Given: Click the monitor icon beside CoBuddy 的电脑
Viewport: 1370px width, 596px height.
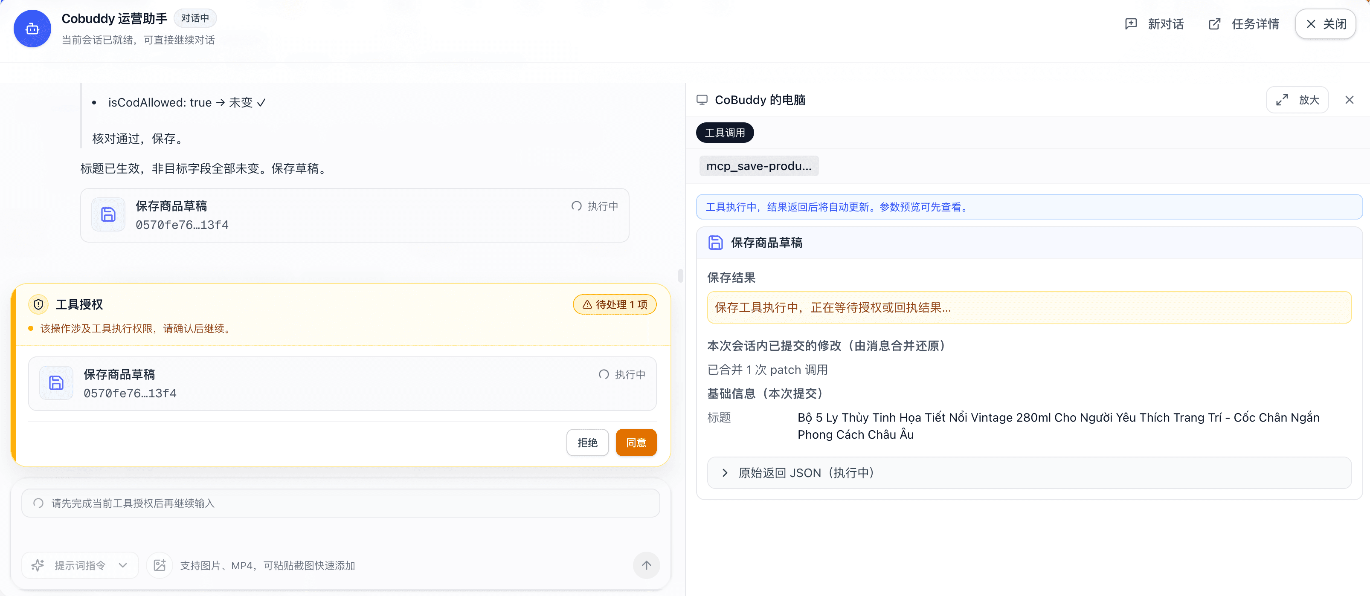Looking at the screenshot, I should [x=702, y=100].
